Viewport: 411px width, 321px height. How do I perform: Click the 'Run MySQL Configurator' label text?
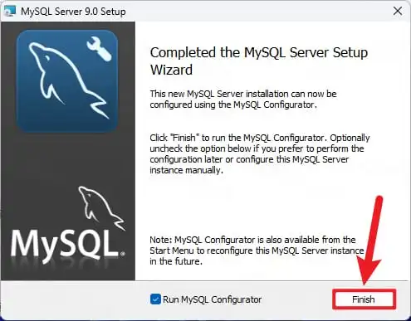(x=212, y=299)
